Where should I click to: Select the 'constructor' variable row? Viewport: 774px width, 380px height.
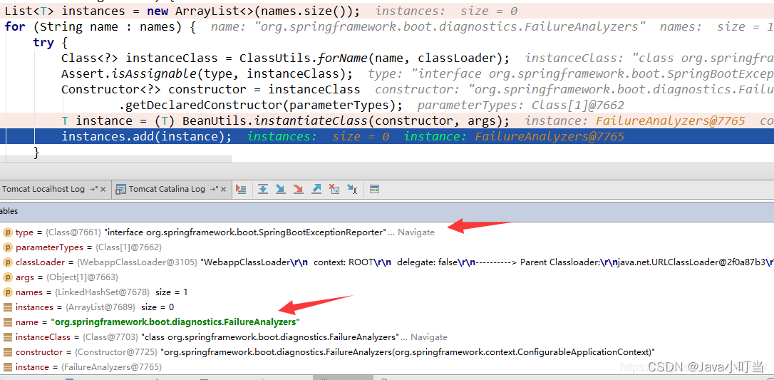(x=387, y=352)
